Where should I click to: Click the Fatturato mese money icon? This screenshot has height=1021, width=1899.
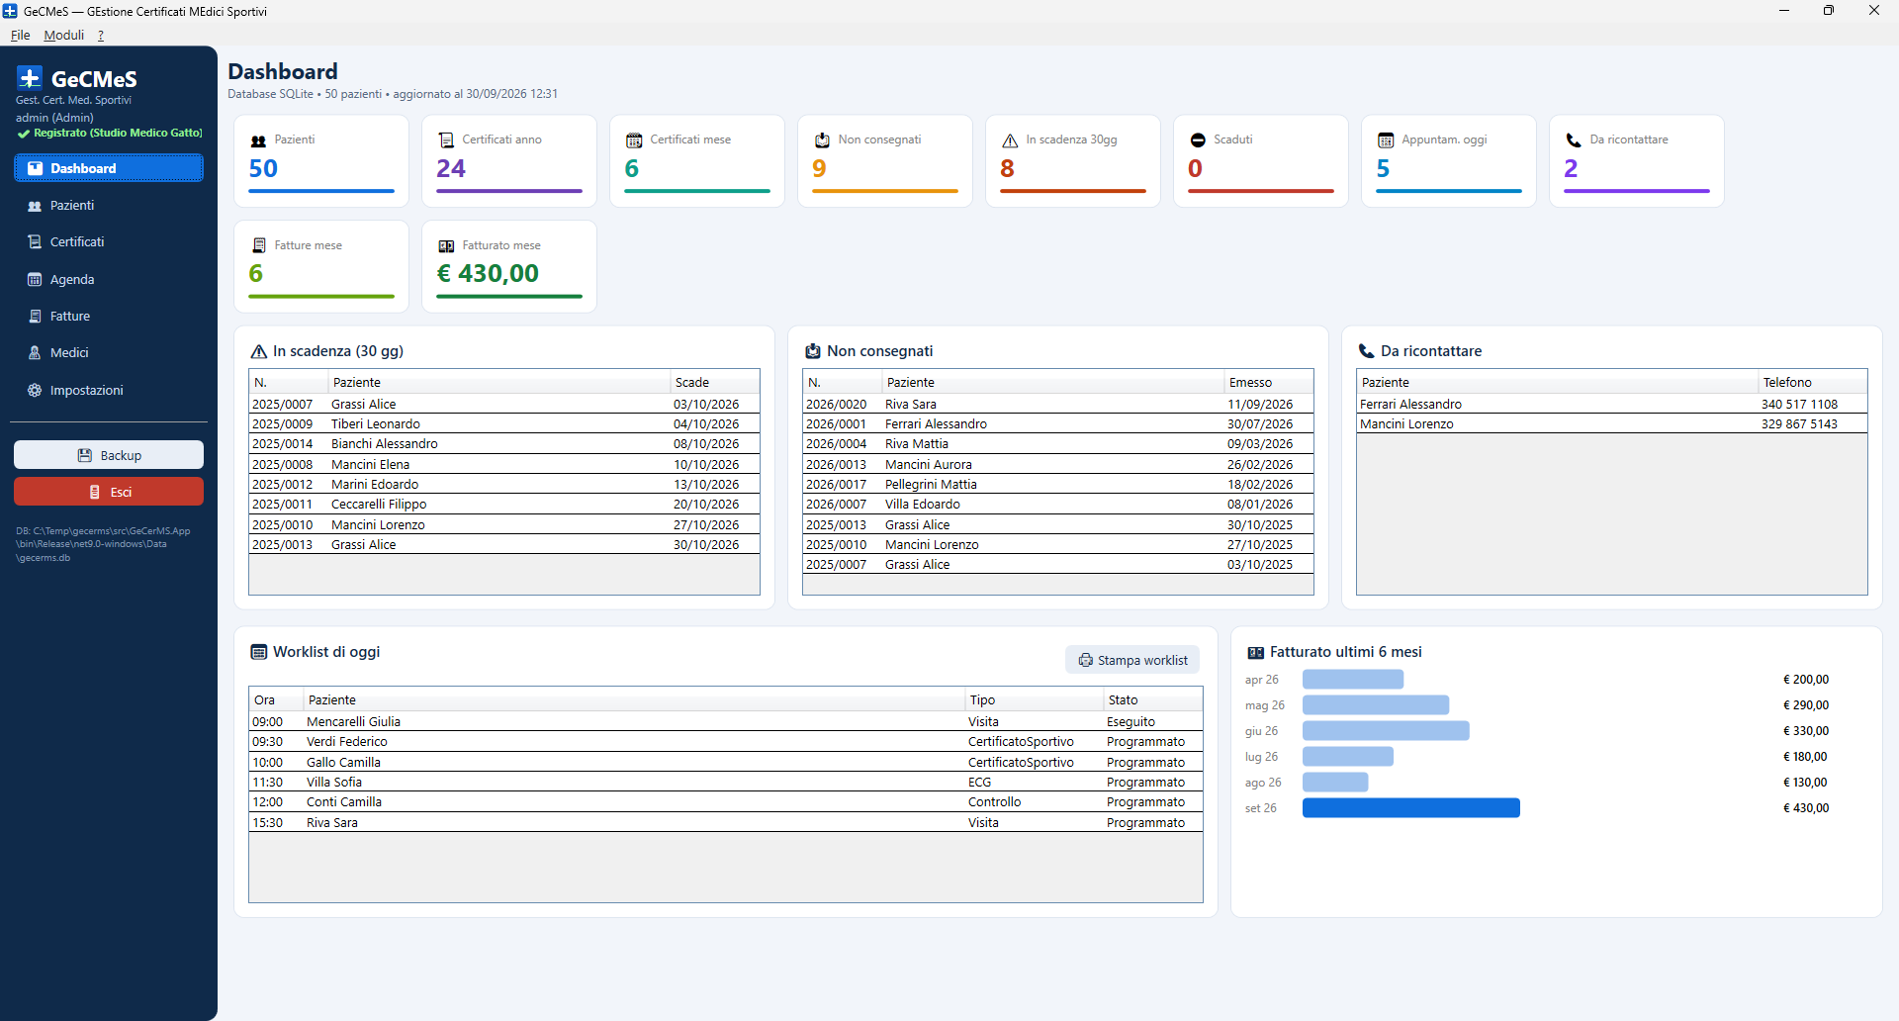click(x=446, y=246)
